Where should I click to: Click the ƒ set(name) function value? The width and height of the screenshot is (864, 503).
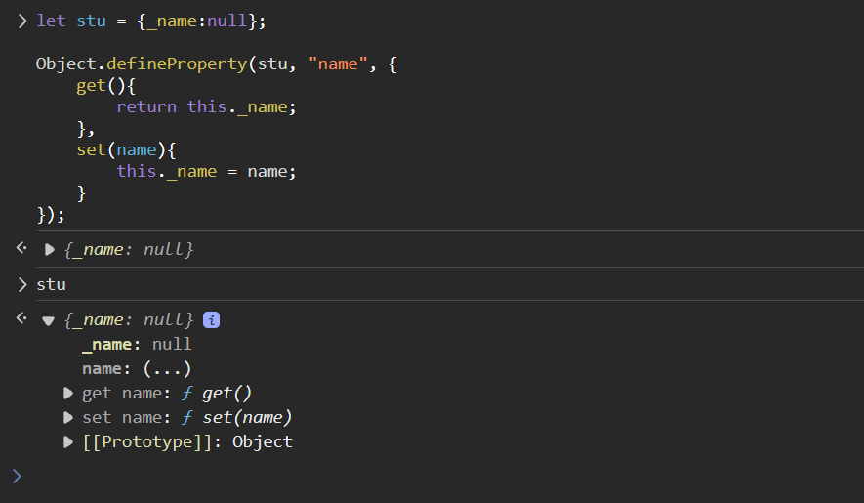[237, 418]
